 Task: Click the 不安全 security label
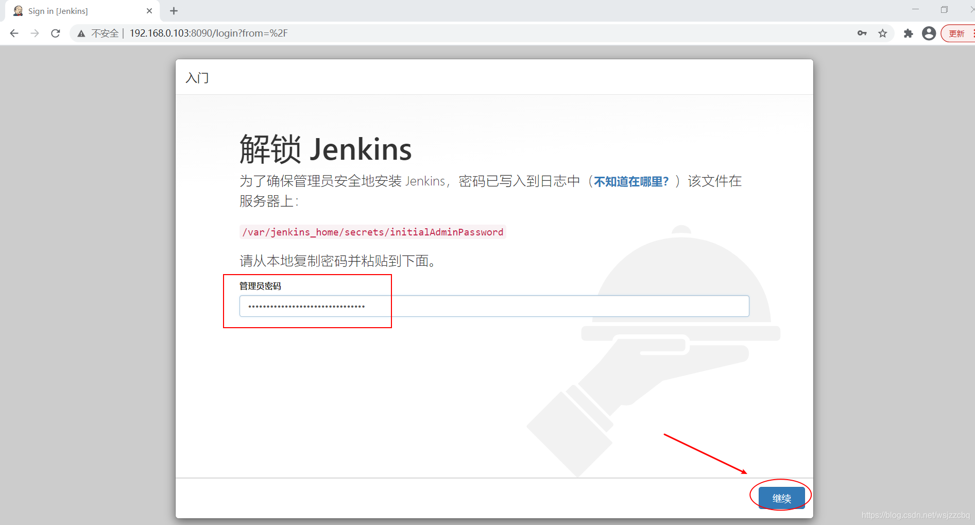coord(105,33)
